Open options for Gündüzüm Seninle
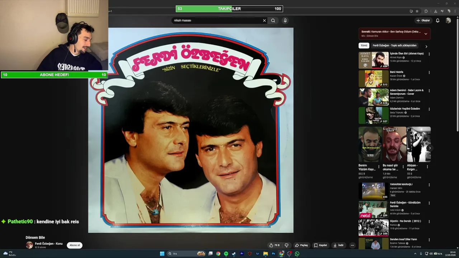Screen dimensions: 459x258 (x=429, y=203)
